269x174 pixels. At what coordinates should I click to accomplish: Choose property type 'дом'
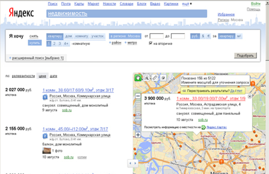[69, 36]
